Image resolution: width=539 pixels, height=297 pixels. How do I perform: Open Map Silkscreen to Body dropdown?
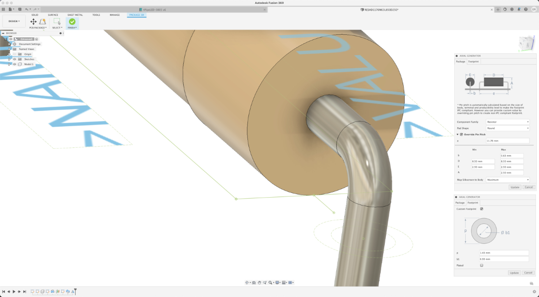(508, 180)
